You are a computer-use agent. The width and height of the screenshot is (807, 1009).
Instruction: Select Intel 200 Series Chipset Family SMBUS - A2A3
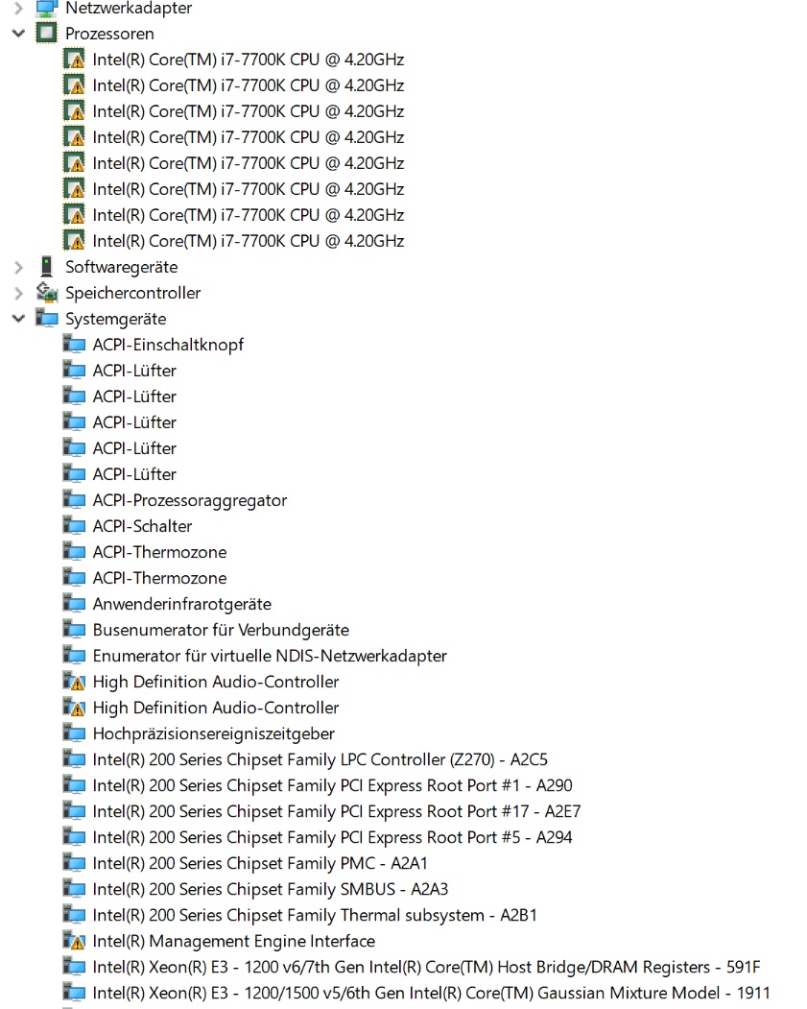pyautogui.click(x=270, y=889)
